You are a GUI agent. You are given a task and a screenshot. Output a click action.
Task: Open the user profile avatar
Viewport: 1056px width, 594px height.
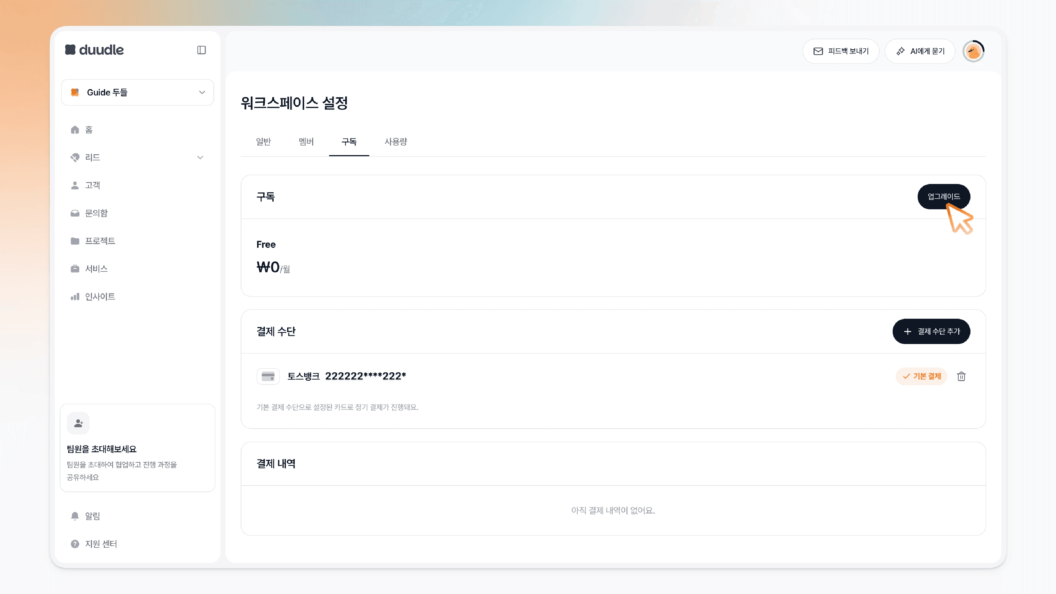[x=973, y=51]
